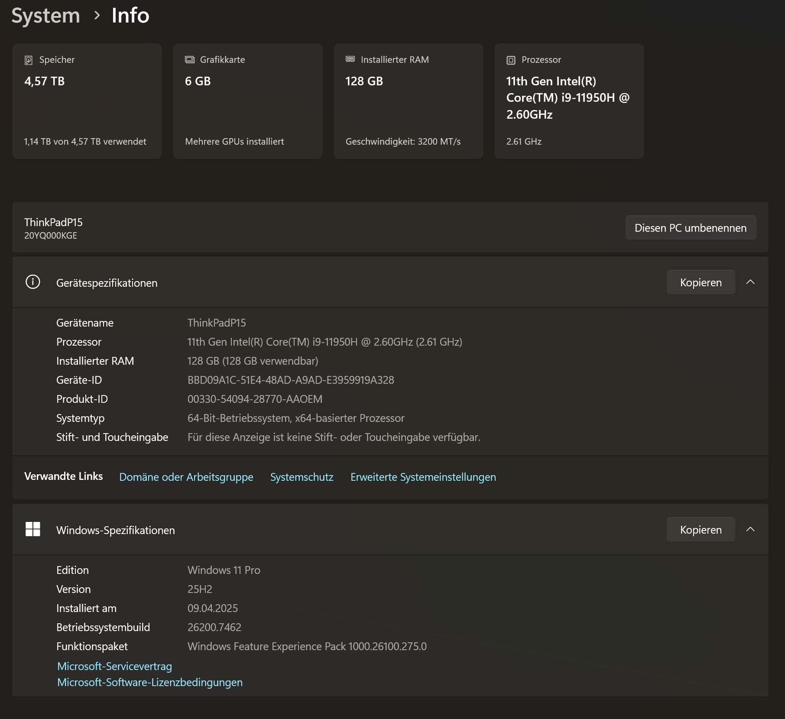Open the Systemschutz link
Viewport: 785px width, 719px height.
click(x=302, y=477)
